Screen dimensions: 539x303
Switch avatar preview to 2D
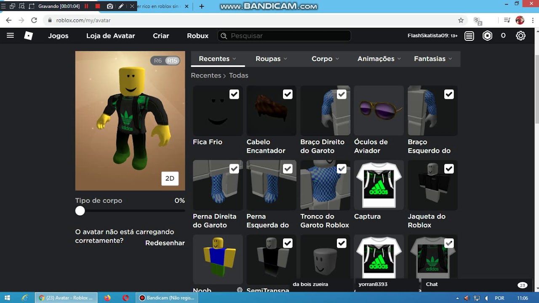pyautogui.click(x=170, y=178)
